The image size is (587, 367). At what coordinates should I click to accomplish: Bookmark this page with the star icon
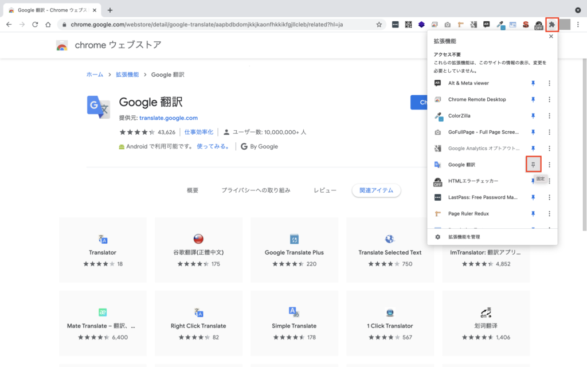point(379,25)
